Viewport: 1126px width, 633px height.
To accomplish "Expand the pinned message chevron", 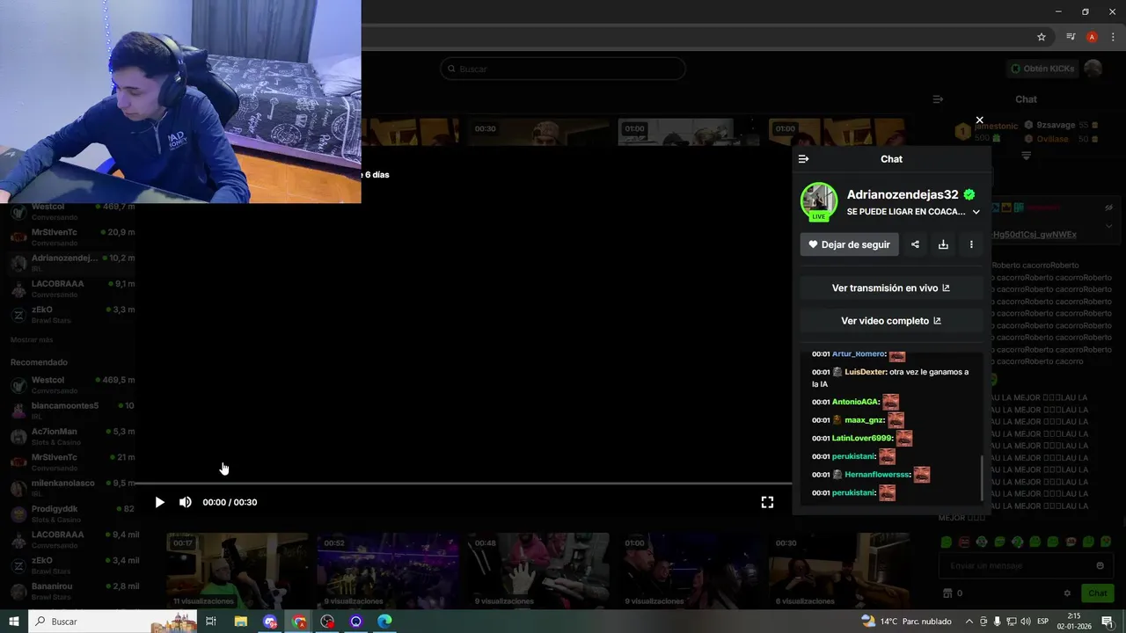I will 1109,225.
